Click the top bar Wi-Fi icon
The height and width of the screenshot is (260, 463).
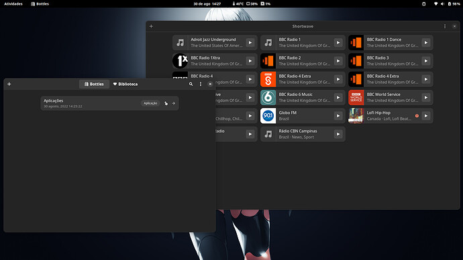click(435, 4)
